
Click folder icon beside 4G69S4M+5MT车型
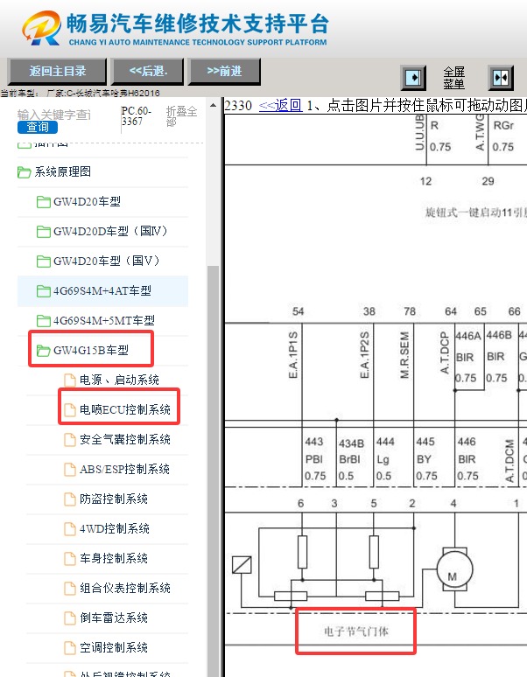[x=43, y=321]
